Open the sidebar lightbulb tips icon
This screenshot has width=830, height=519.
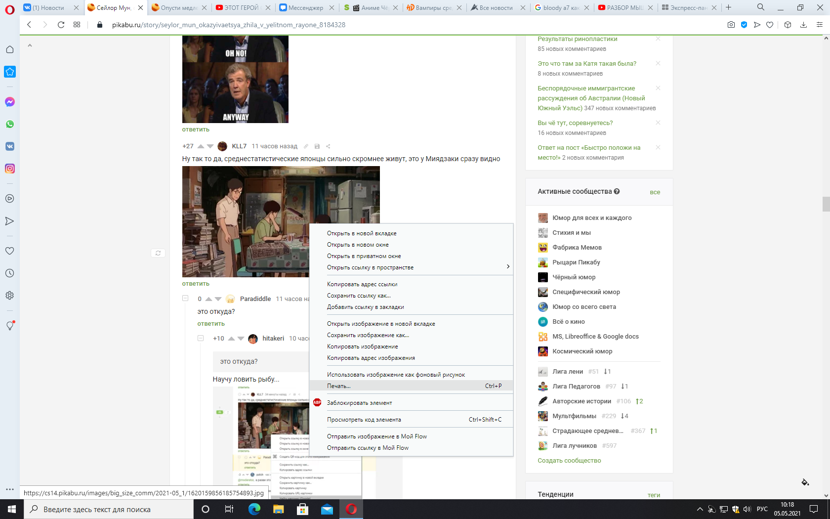coord(10,325)
